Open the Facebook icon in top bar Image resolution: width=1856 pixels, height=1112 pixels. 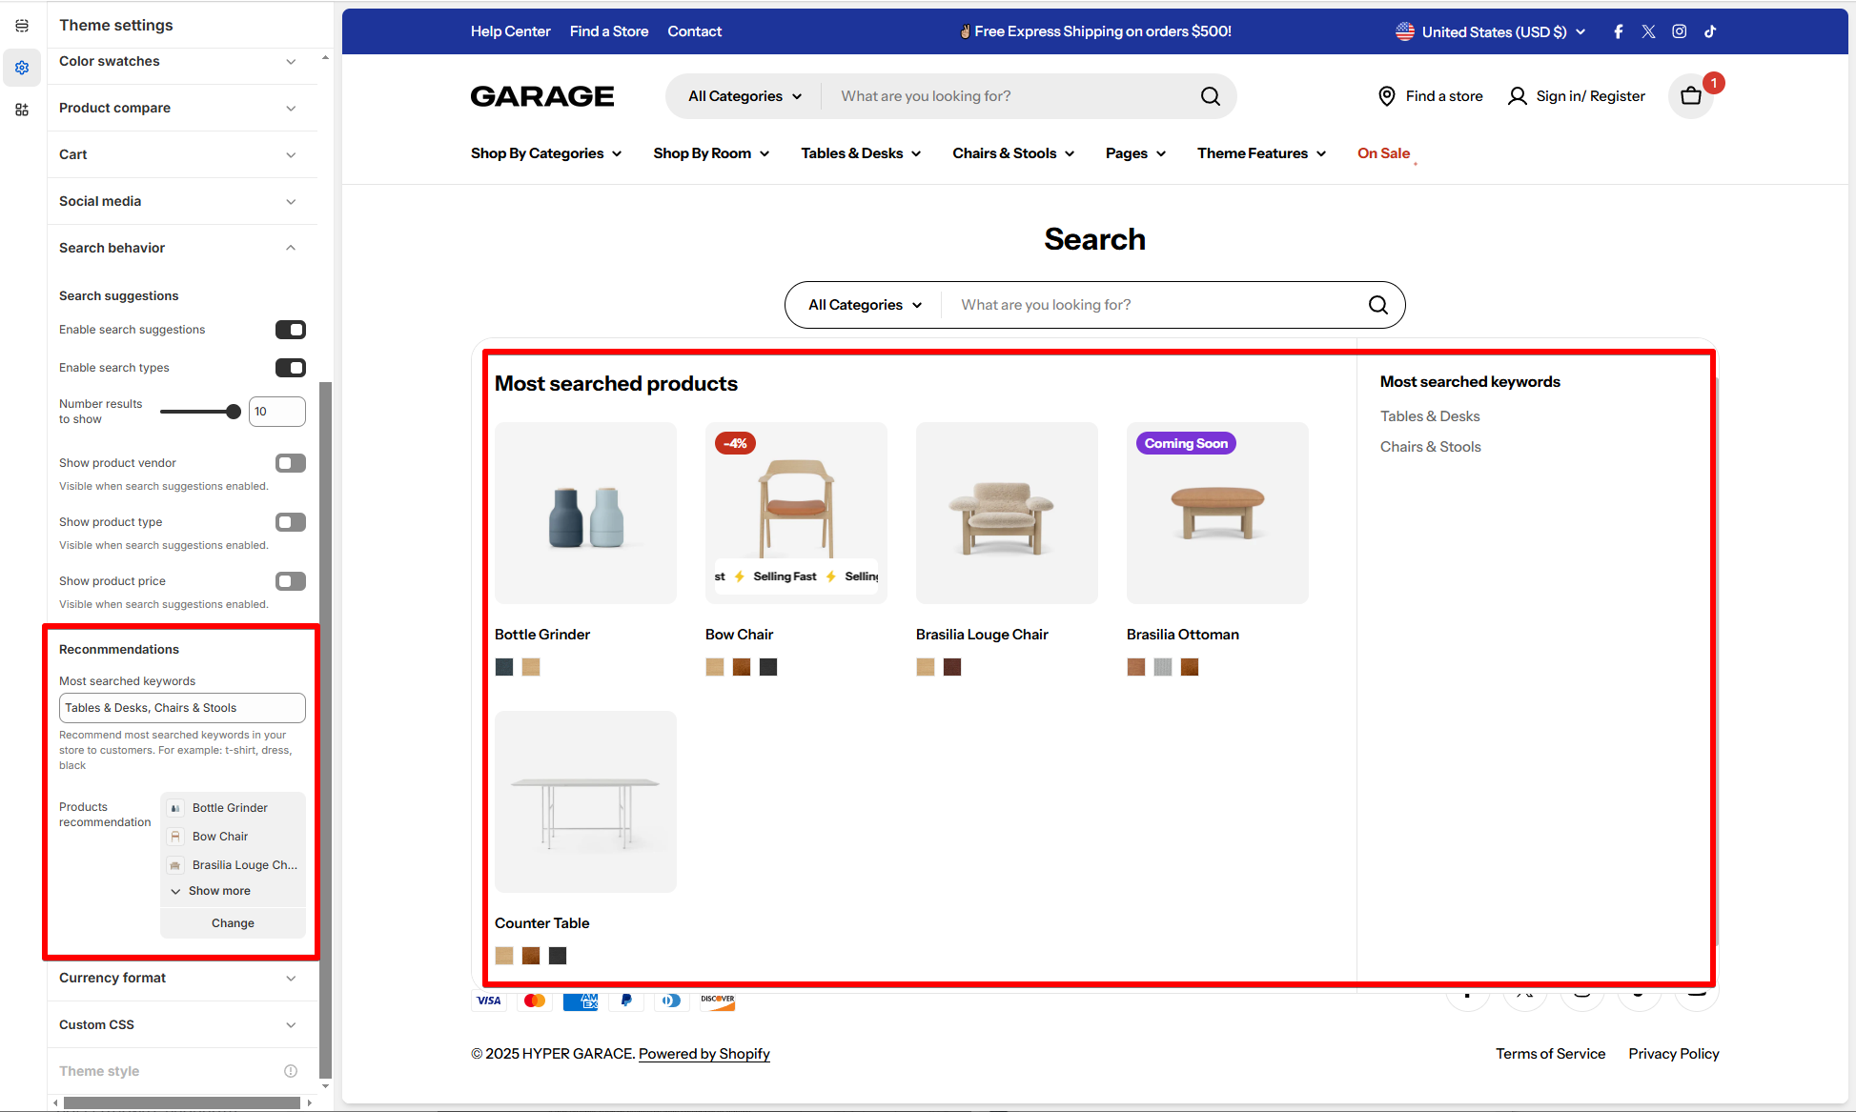tap(1618, 31)
